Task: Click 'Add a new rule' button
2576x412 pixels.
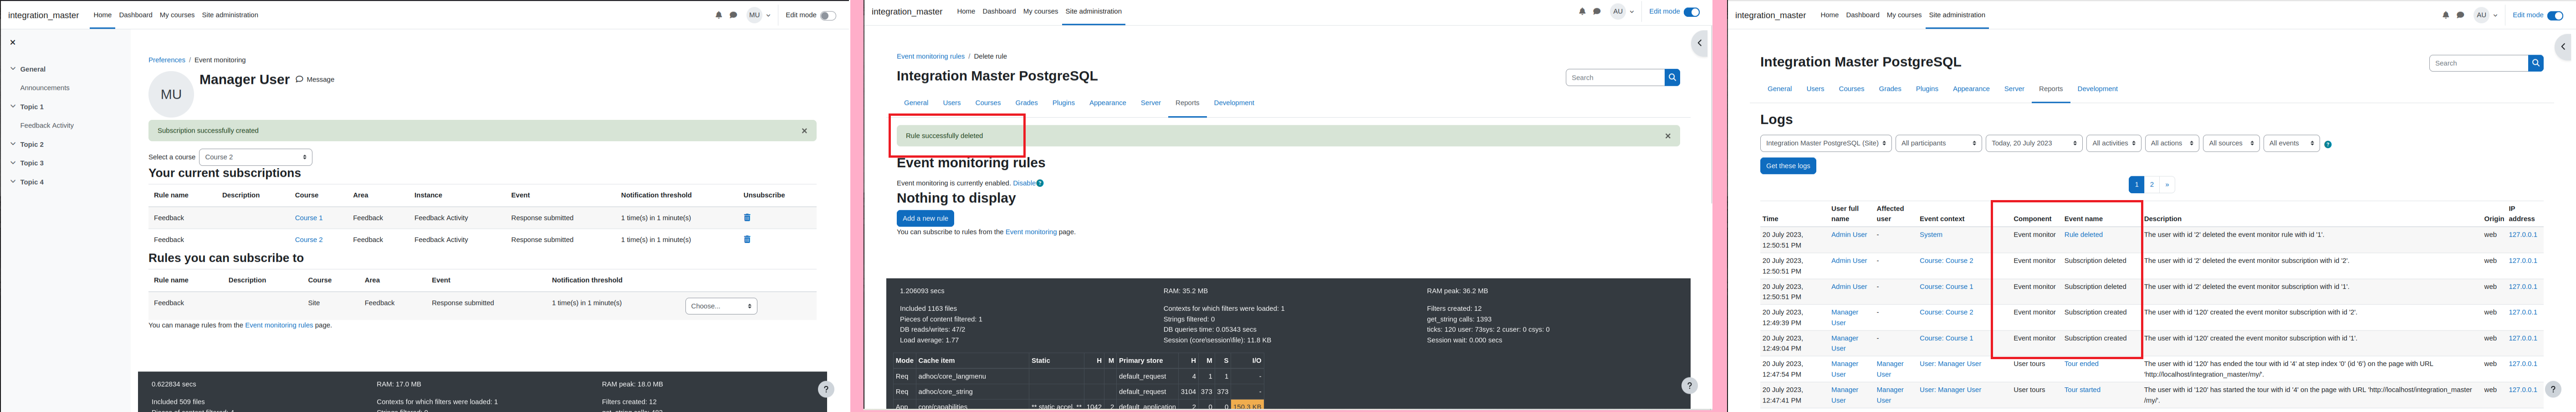Action: tap(925, 218)
